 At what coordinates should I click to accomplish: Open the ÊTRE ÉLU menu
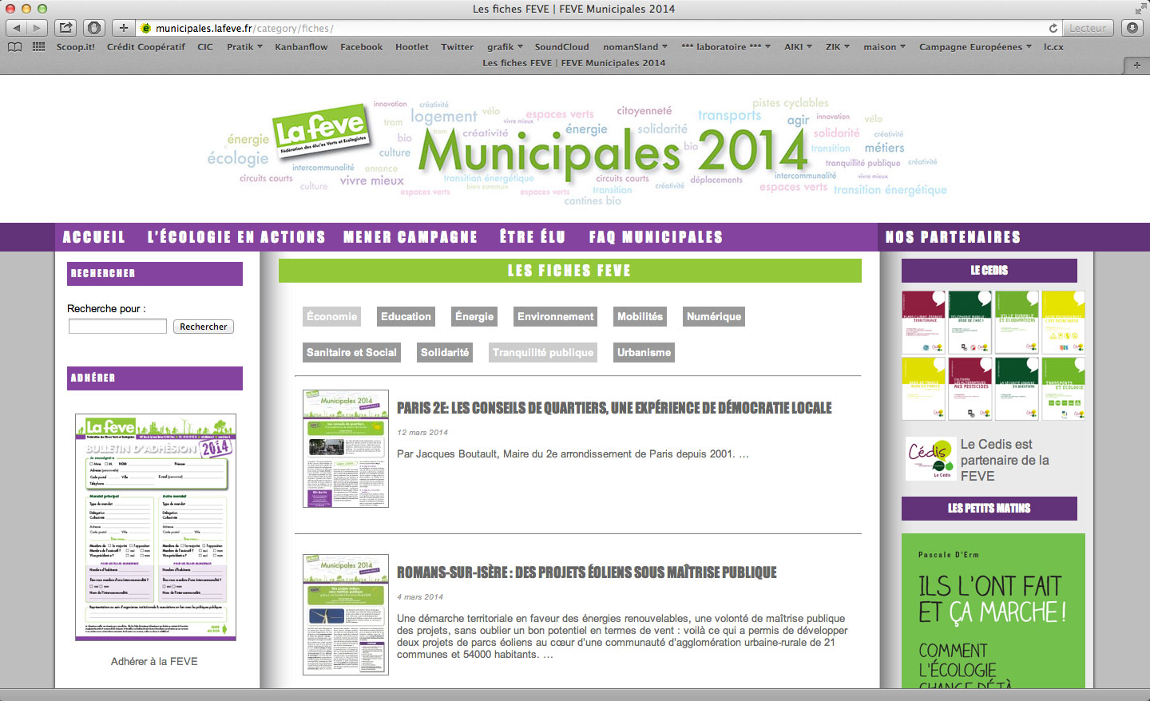(533, 237)
